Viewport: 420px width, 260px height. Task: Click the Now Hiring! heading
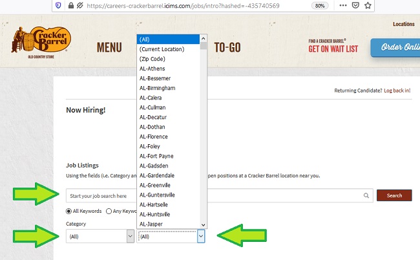pyautogui.click(x=86, y=110)
